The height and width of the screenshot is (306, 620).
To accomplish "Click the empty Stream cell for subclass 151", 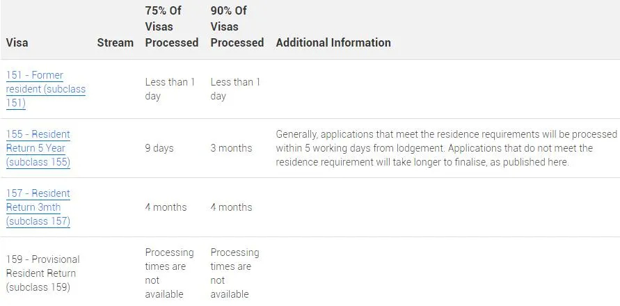I will pos(115,89).
